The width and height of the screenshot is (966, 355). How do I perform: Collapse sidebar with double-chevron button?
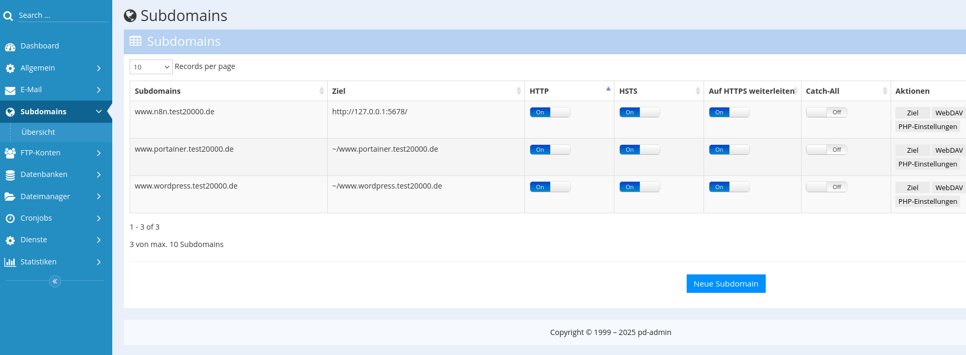click(55, 281)
